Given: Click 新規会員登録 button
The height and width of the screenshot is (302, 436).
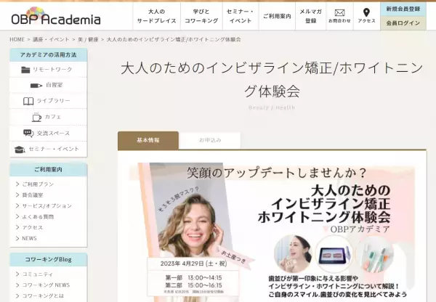Looking at the screenshot, I should point(403,9).
